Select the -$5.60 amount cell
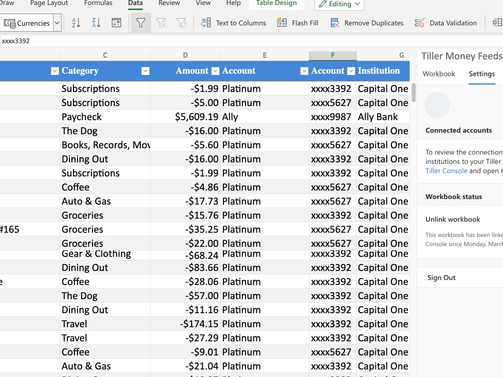This screenshot has width=503, height=377. click(x=185, y=145)
